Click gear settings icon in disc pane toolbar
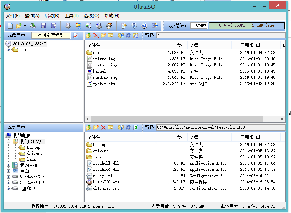The image size is (291, 213). (128, 35)
